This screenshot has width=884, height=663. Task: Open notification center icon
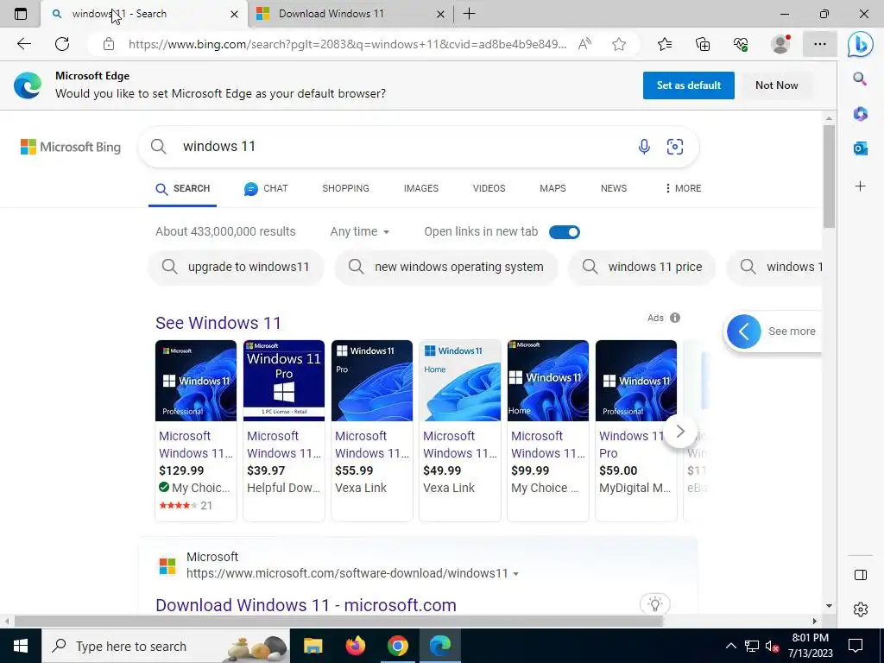pyautogui.click(x=856, y=646)
